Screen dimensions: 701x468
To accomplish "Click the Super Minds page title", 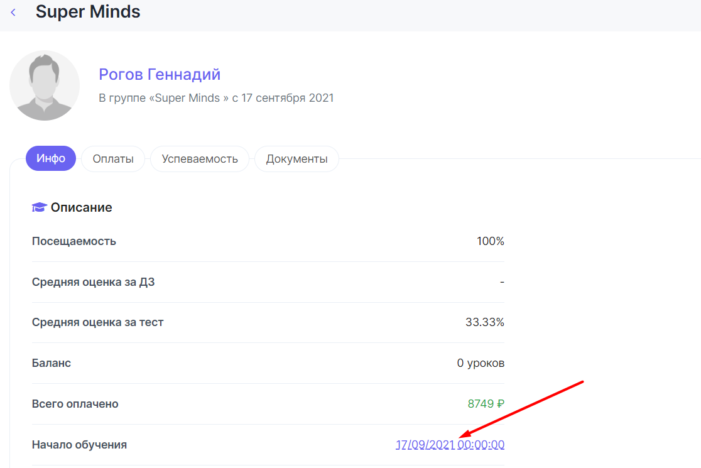I will click(88, 12).
